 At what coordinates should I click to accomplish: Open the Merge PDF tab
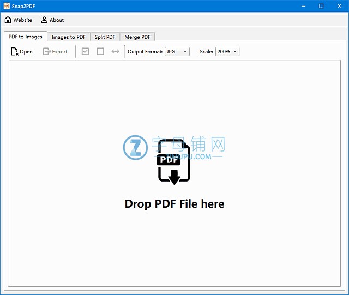(x=137, y=37)
